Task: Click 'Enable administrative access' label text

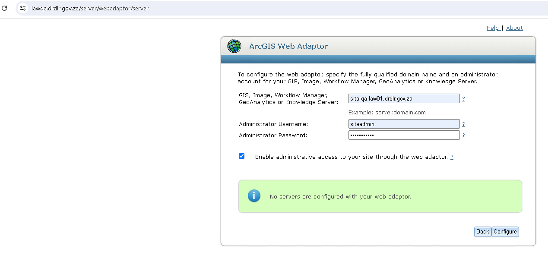Action: tap(352, 157)
